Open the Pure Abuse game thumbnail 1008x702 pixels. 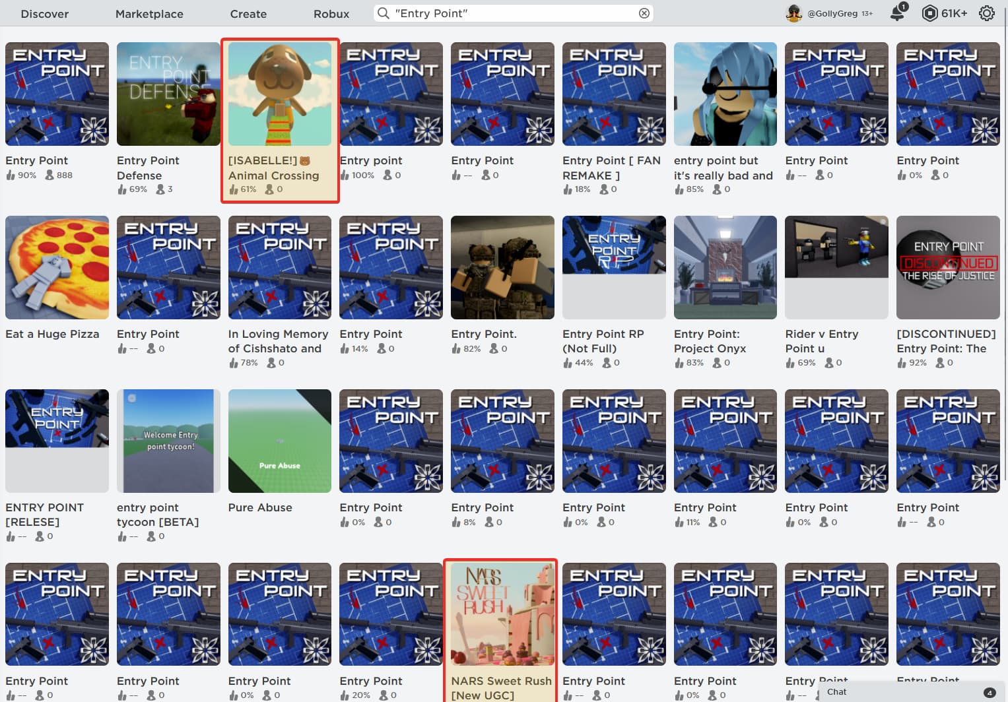[x=280, y=441]
